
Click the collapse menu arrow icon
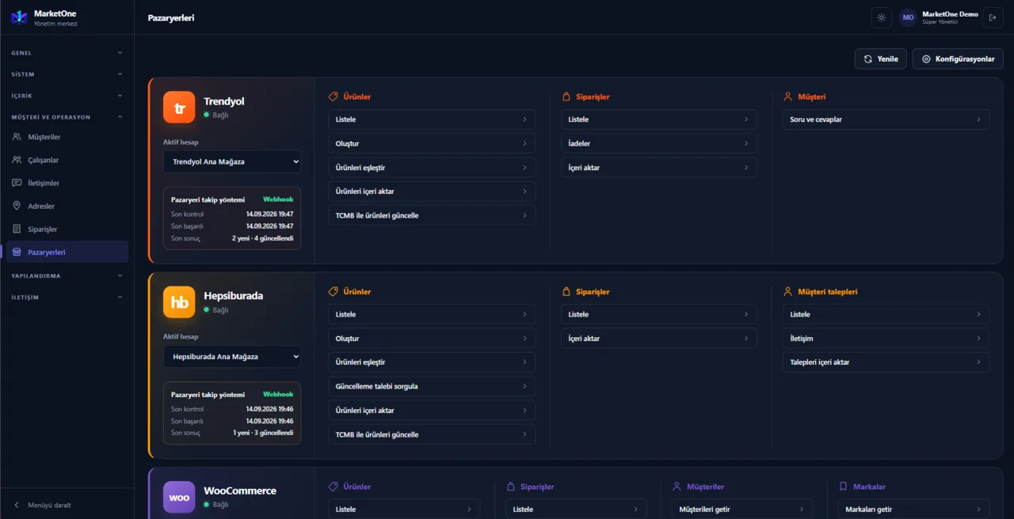coord(17,505)
